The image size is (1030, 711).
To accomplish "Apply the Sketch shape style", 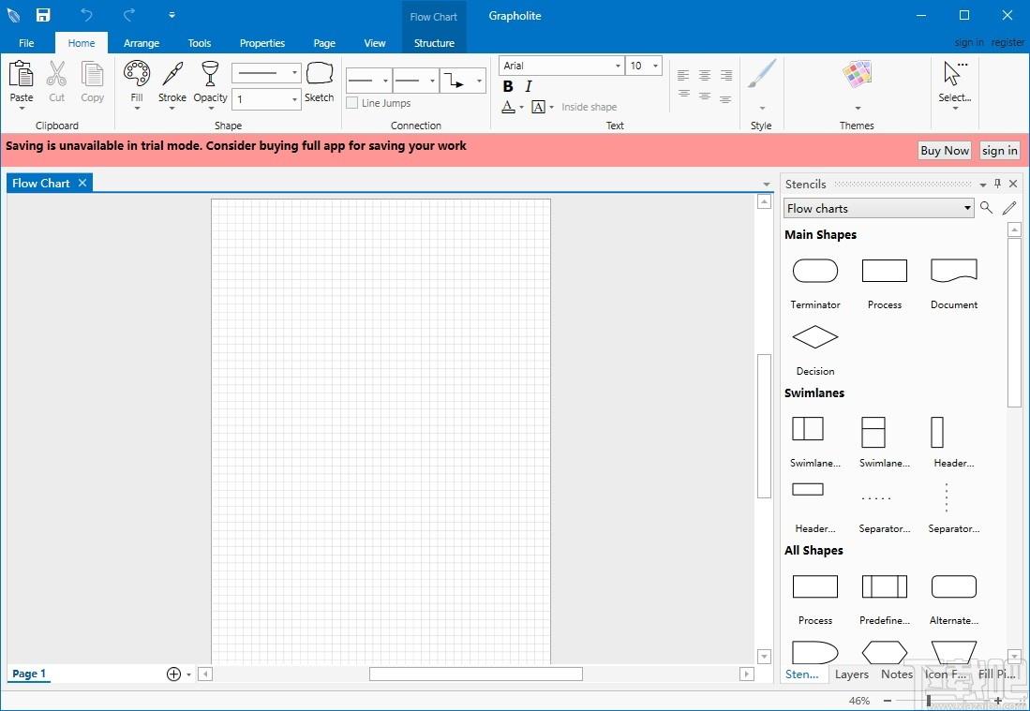I will point(320,82).
